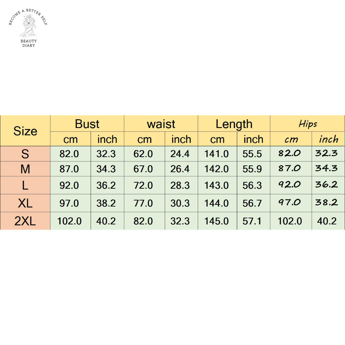The width and height of the screenshot is (345, 345).
Task: Click the 26.4 waist inch value
Action: (180, 169)
